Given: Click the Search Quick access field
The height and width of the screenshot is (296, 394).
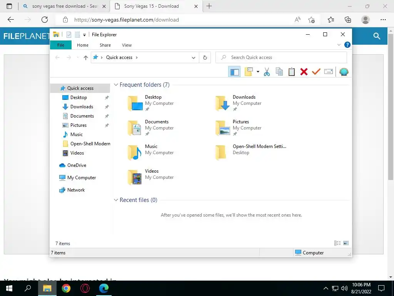Looking at the screenshot, I should pyautogui.click(x=281, y=57).
